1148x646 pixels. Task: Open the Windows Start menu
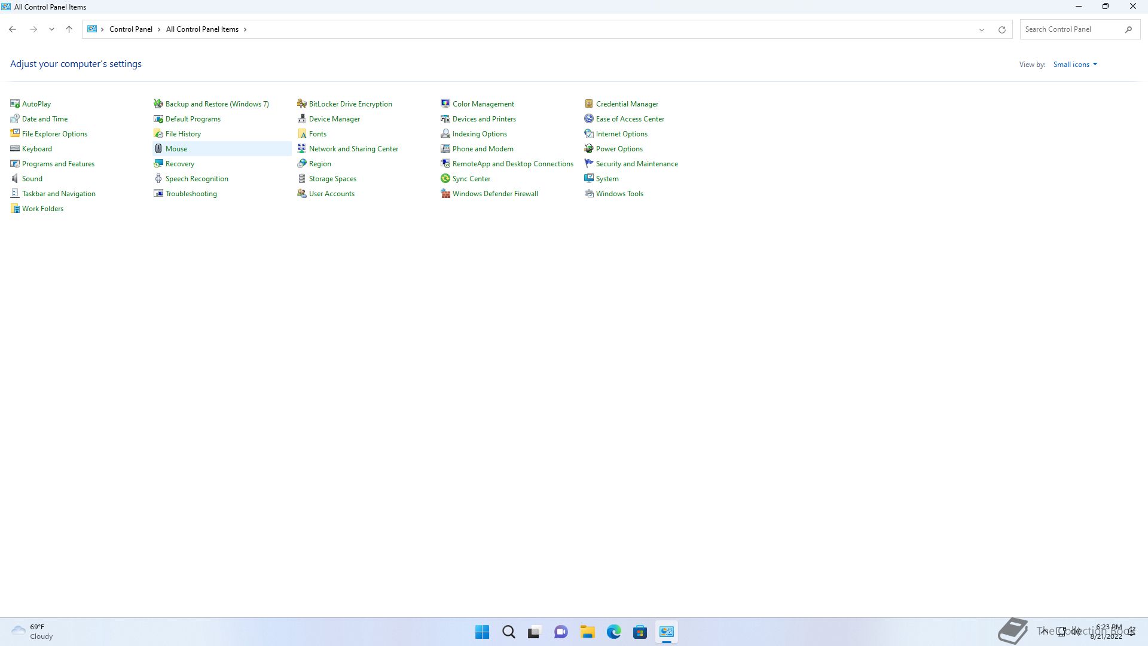(482, 632)
